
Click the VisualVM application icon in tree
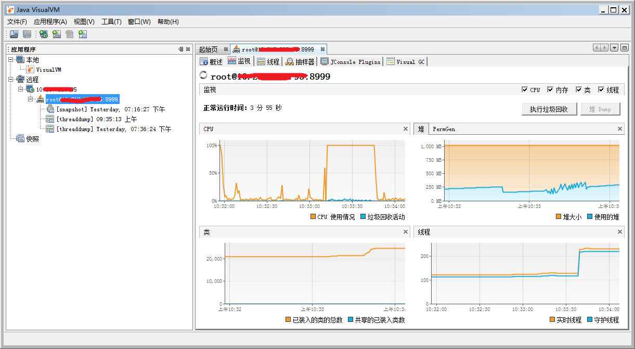[x=31, y=70]
